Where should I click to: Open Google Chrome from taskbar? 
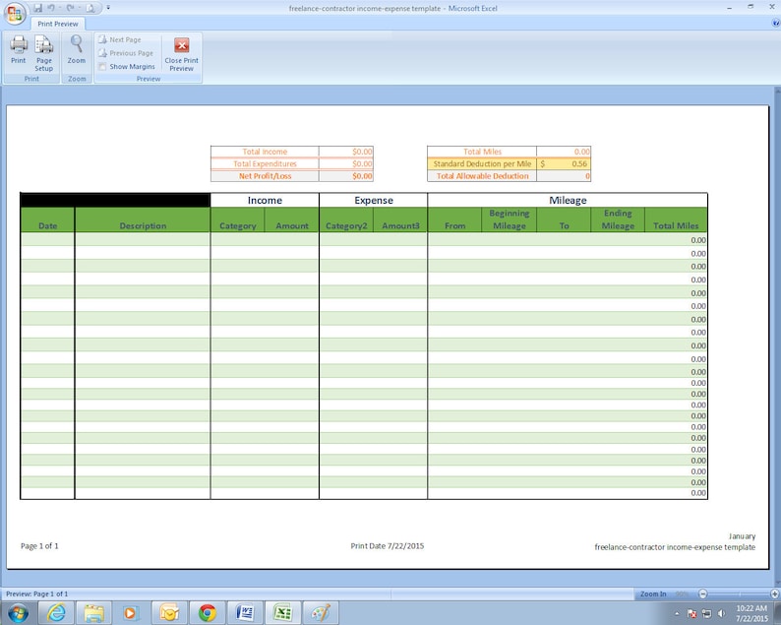(x=208, y=612)
